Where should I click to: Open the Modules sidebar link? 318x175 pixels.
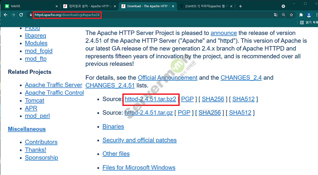[36, 43]
